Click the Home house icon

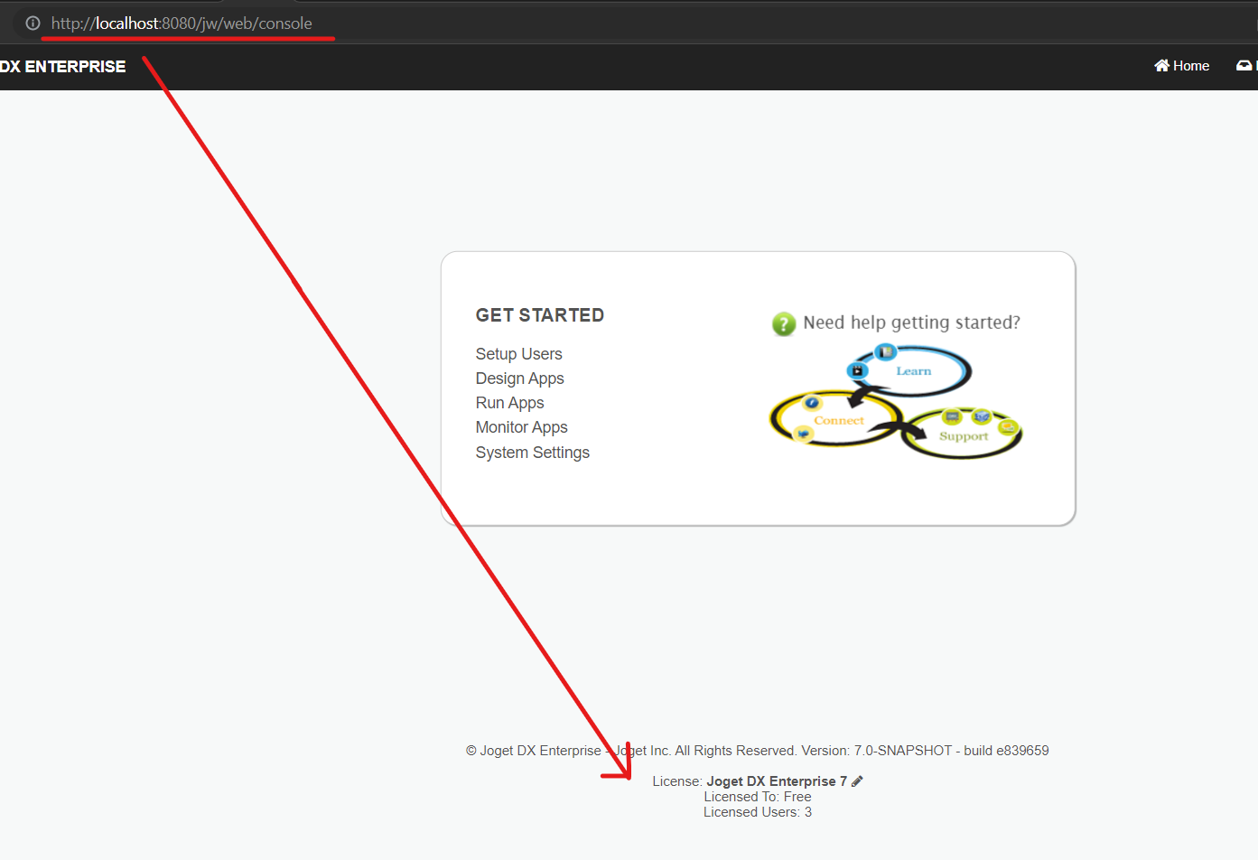coord(1162,65)
